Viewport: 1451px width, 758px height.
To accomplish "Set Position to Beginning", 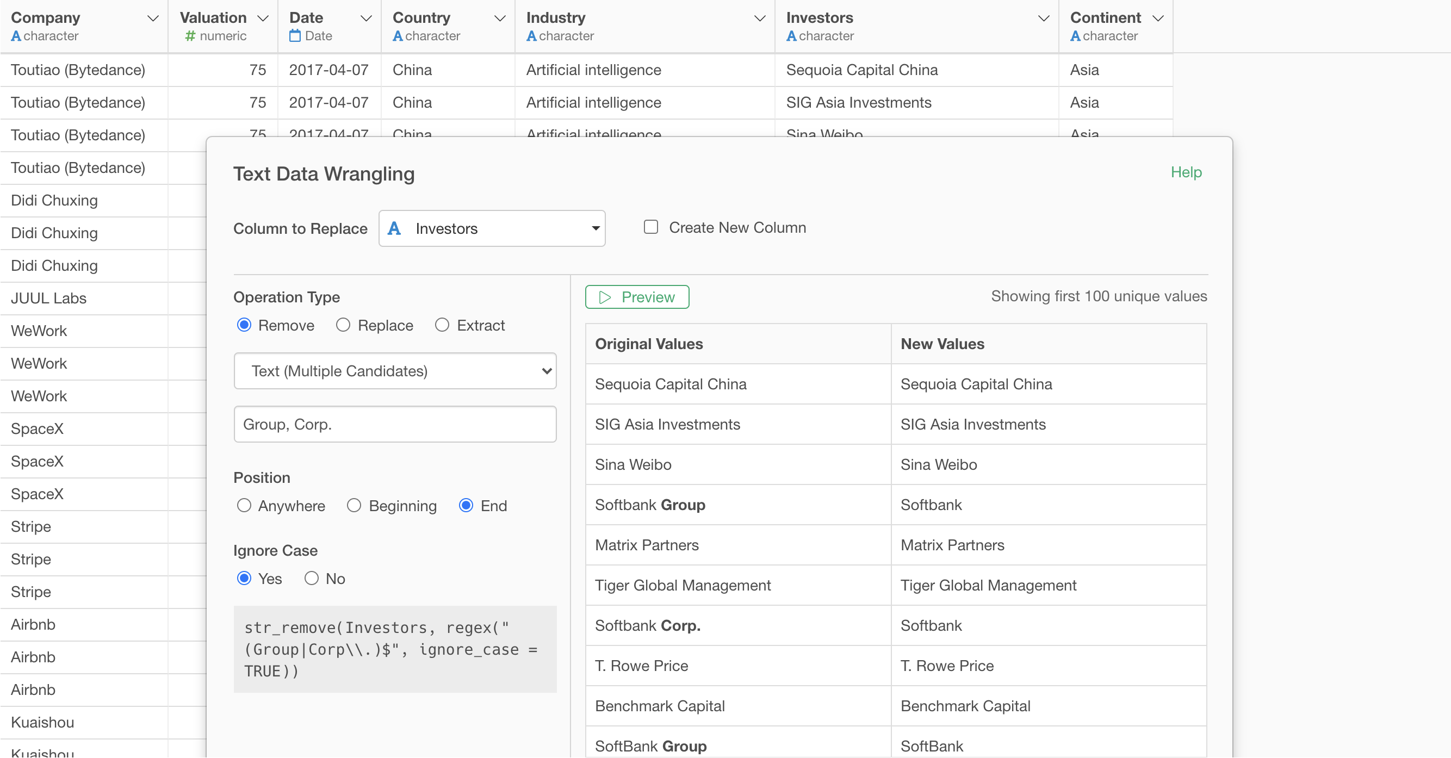I will [x=354, y=506].
